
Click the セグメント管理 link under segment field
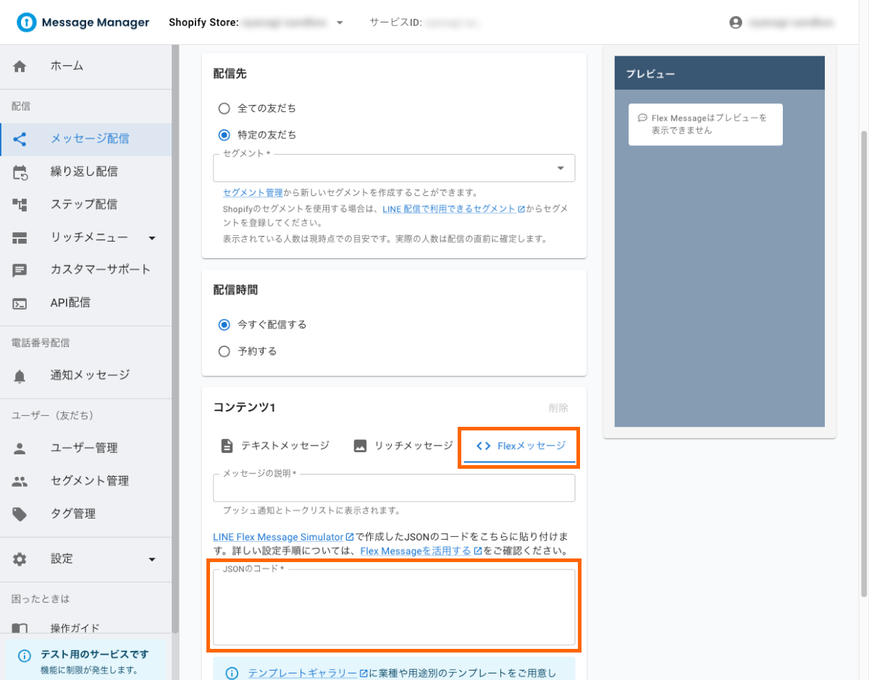[253, 193]
